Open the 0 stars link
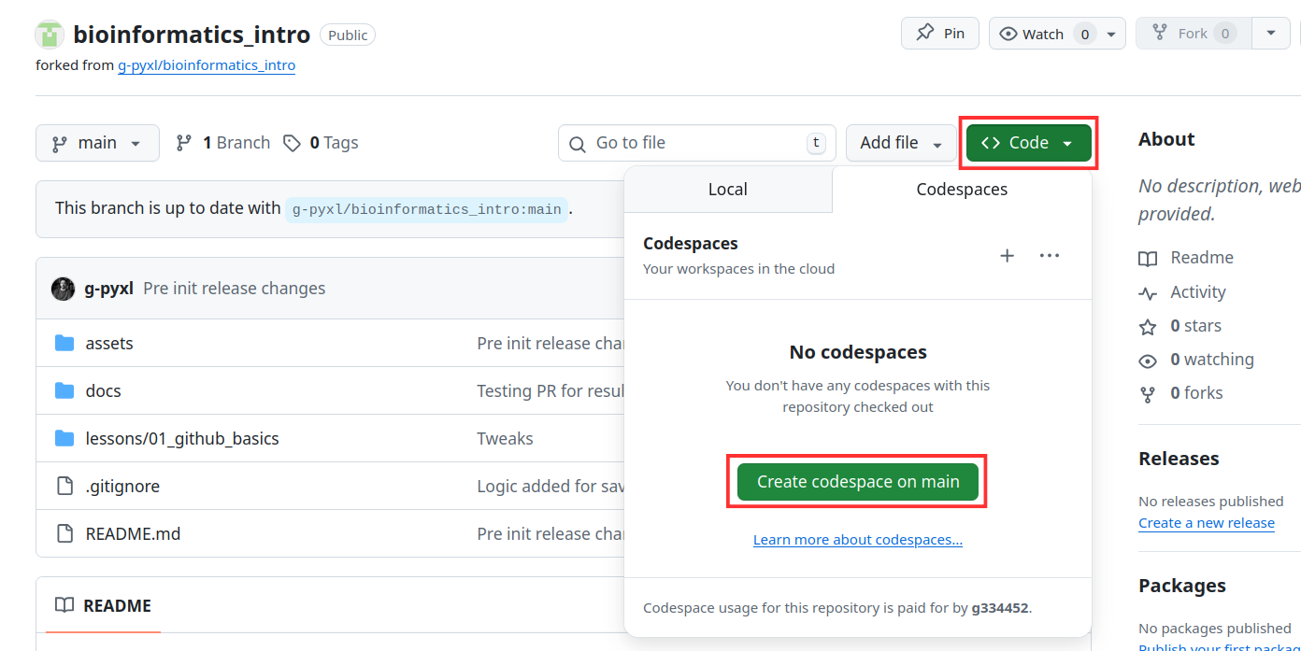The image size is (1301, 651). 1180,326
